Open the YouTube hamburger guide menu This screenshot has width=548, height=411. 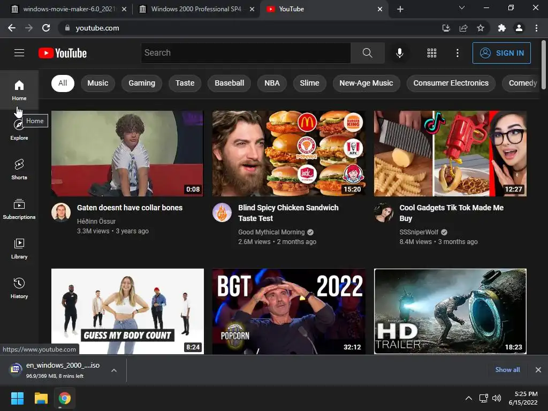click(19, 53)
